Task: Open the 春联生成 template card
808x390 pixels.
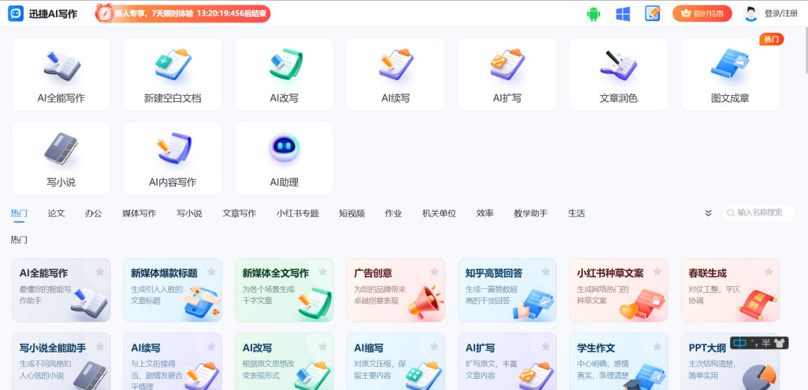Action: tap(730, 290)
